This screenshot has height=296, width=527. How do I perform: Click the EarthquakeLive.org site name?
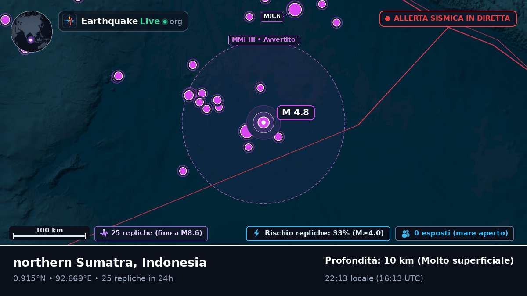[131, 21]
